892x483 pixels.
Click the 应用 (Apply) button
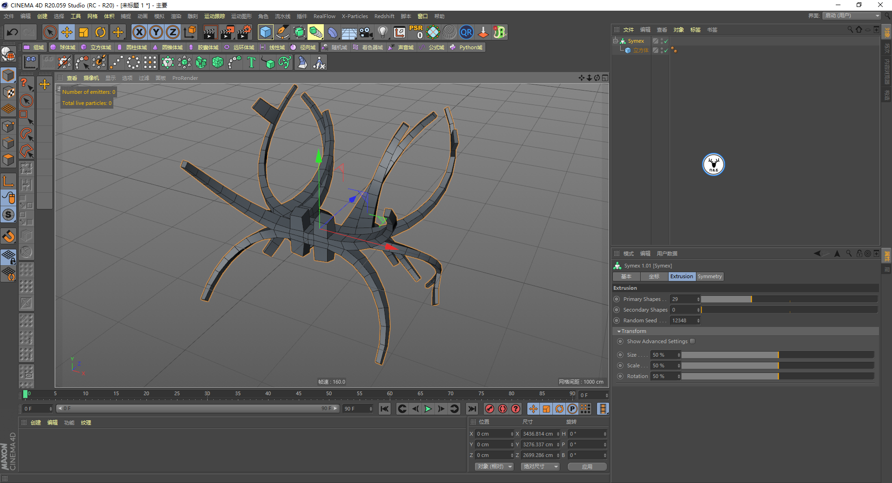pos(587,466)
